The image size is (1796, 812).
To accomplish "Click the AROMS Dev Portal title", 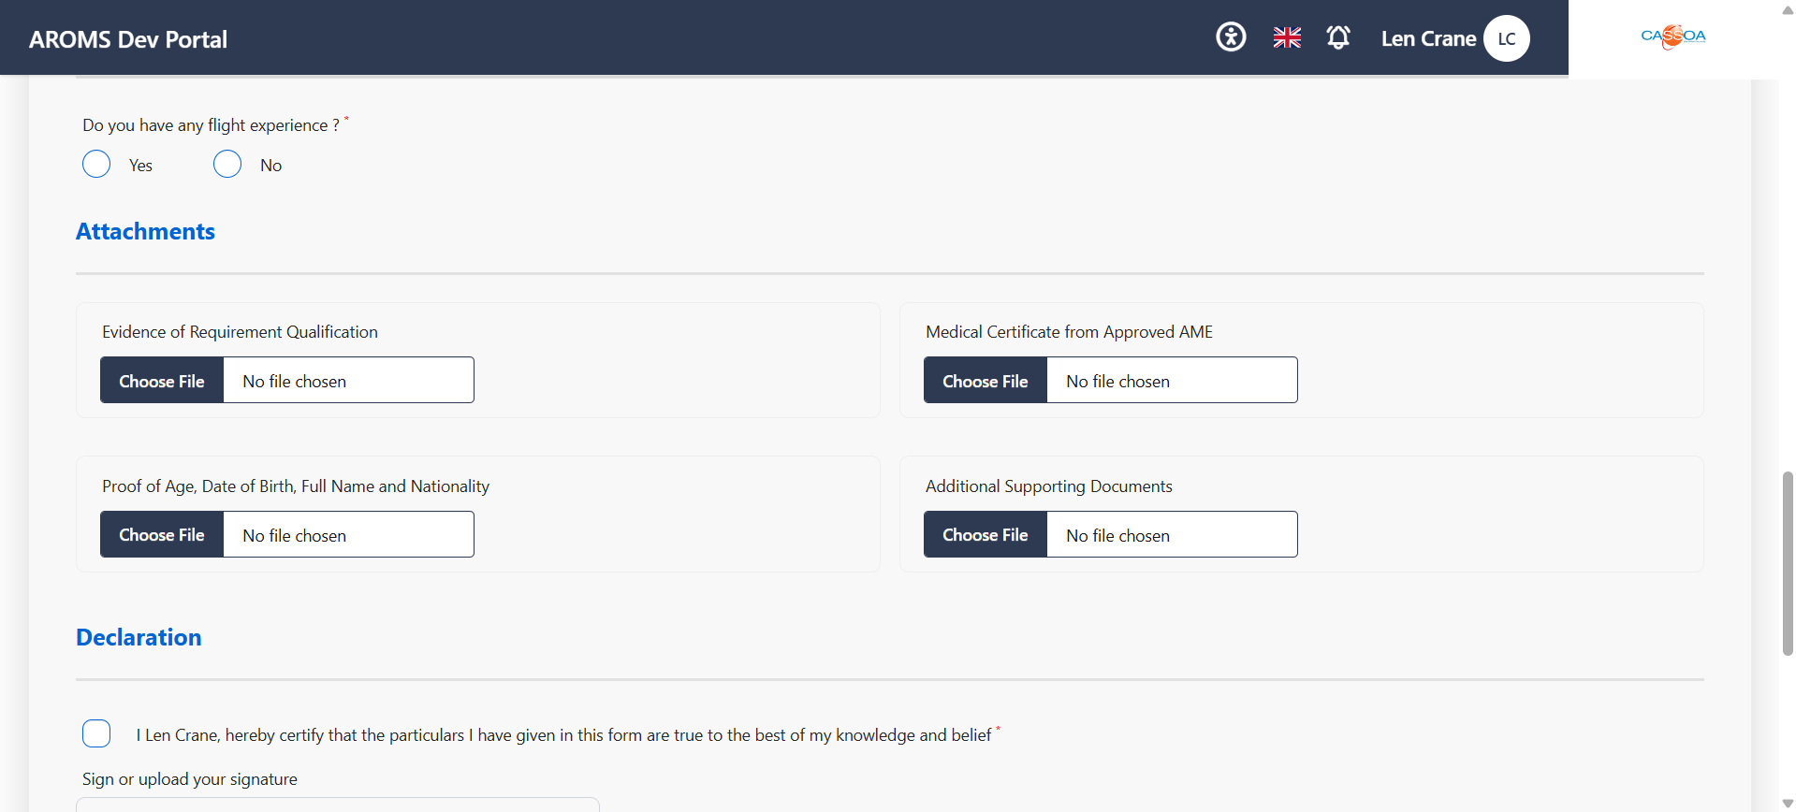I will click(x=128, y=39).
